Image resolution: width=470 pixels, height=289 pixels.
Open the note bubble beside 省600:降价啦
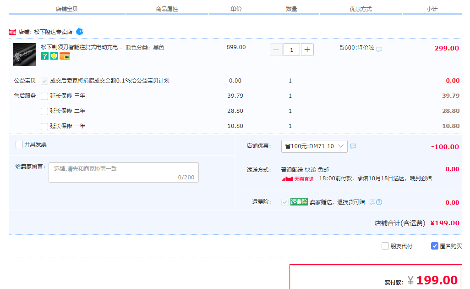(379, 49)
